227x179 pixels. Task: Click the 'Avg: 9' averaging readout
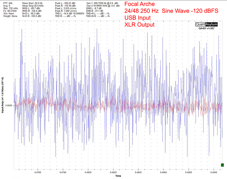[x=6, y=6]
